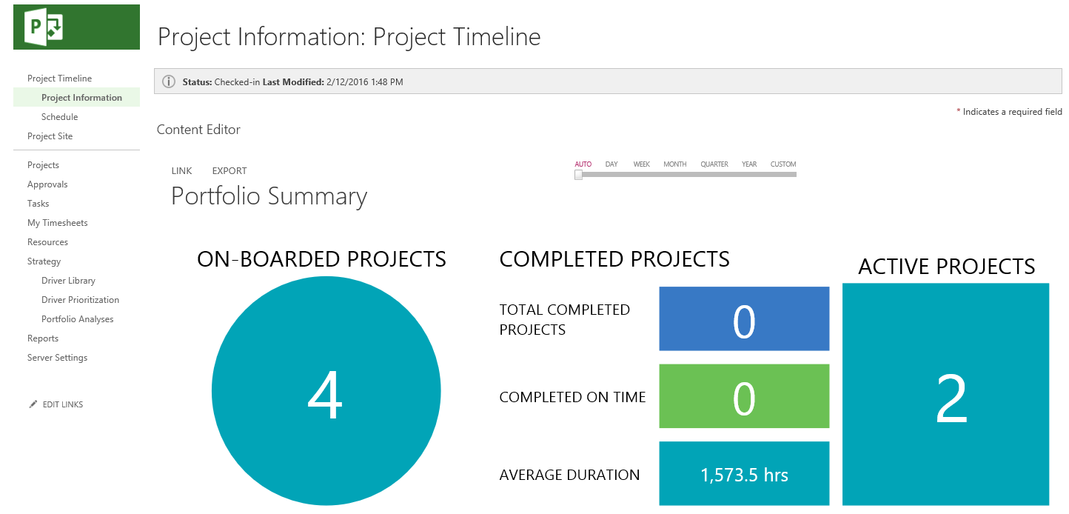Click the Project Information: Project Timeline title

pos(349,37)
